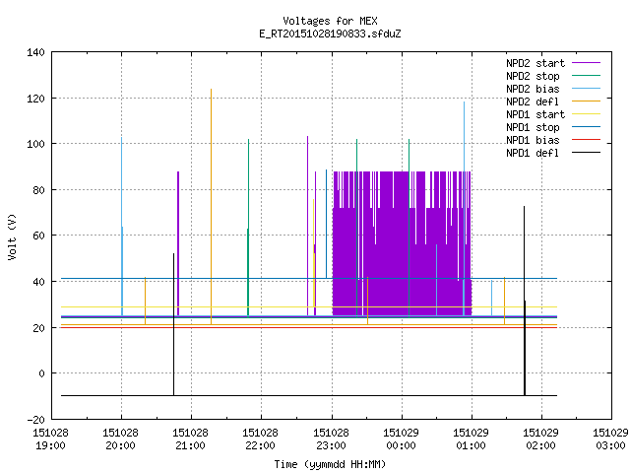630x473 pixels.
Task: Click the 151028 22:00 time tick label
Action: pyautogui.click(x=260, y=439)
